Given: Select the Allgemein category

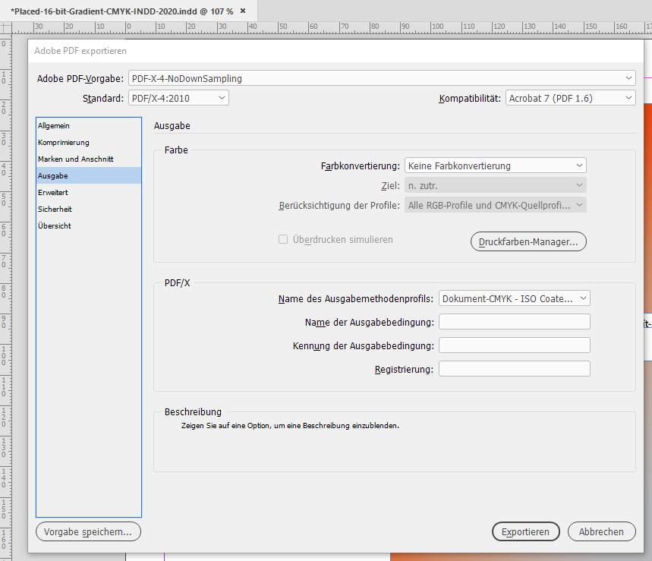Looking at the screenshot, I should 53,125.
